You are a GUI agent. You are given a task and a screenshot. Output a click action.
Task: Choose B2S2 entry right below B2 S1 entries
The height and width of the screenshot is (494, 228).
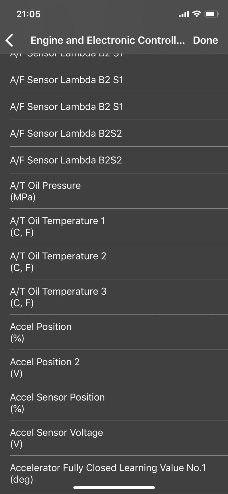coord(114,133)
